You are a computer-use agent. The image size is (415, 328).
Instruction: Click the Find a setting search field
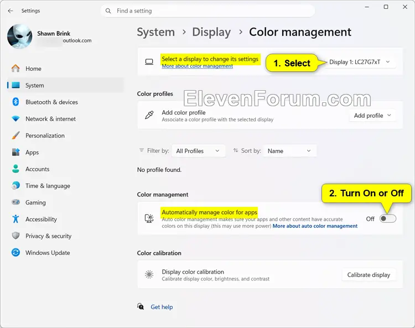tap(207, 11)
